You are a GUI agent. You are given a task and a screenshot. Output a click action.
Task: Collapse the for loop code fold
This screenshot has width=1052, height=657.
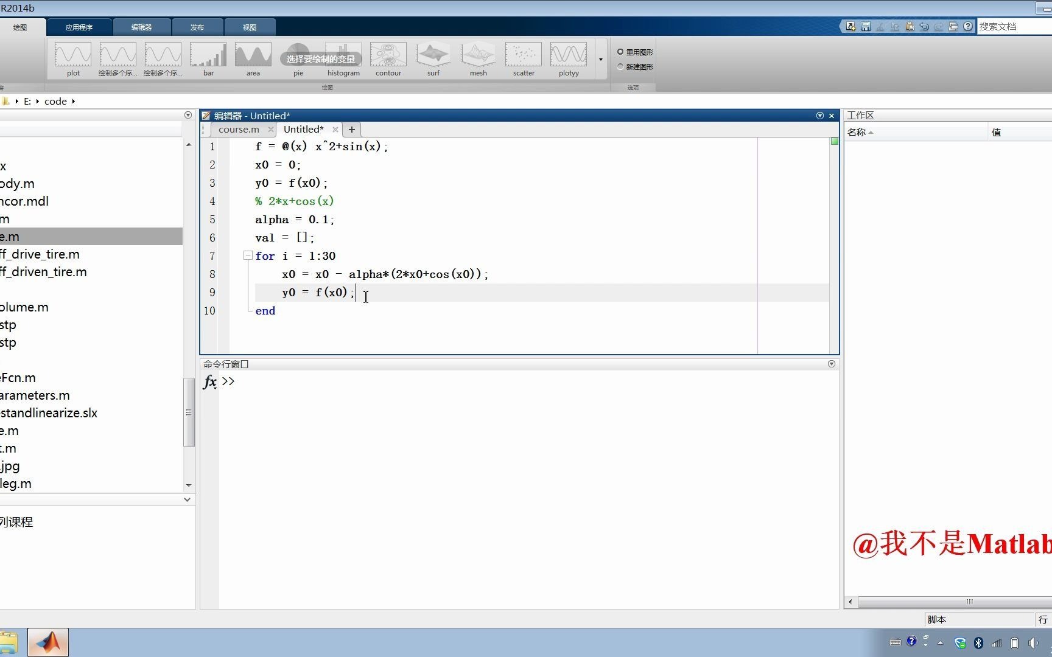pyautogui.click(x=248, y=255)
